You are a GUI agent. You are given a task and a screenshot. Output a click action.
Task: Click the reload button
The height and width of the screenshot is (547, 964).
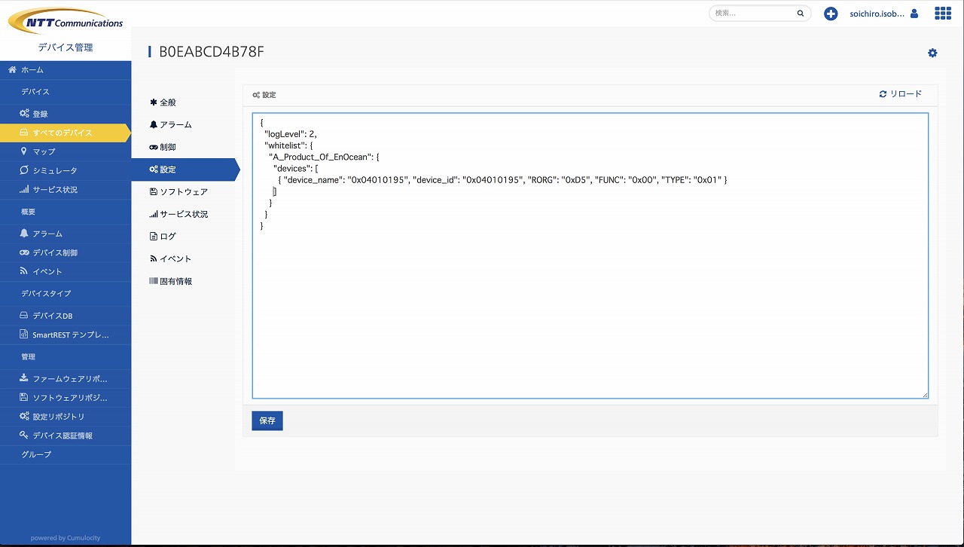[x=901, y=94]
